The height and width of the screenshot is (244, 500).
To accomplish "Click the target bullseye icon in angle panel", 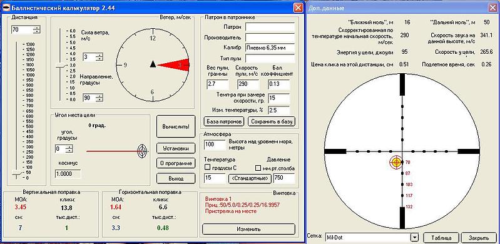I will coord(143,151).
